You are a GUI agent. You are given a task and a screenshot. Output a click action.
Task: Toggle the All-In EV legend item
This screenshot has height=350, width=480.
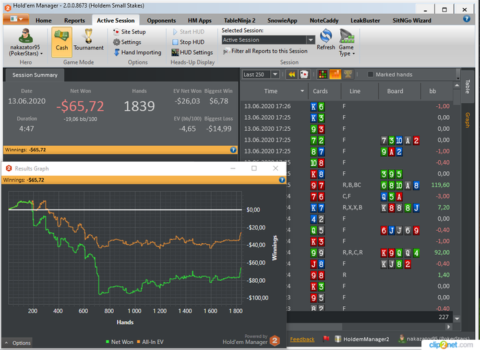tap(150, 342)
